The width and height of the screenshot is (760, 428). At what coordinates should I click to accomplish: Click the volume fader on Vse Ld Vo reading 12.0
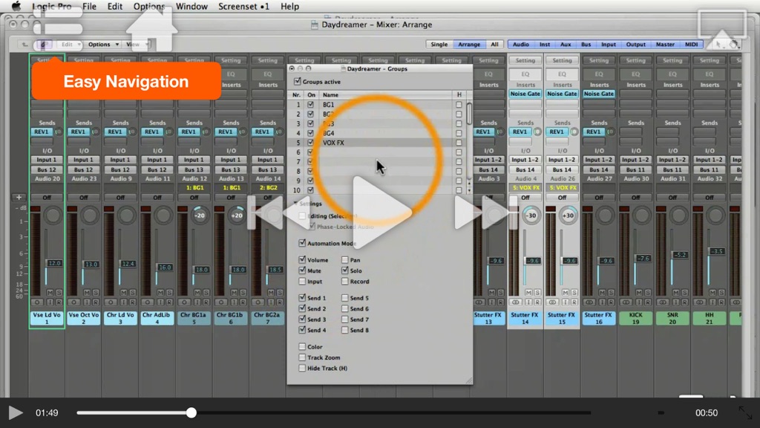coord(53,263)
